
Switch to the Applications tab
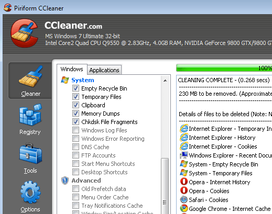104,70
